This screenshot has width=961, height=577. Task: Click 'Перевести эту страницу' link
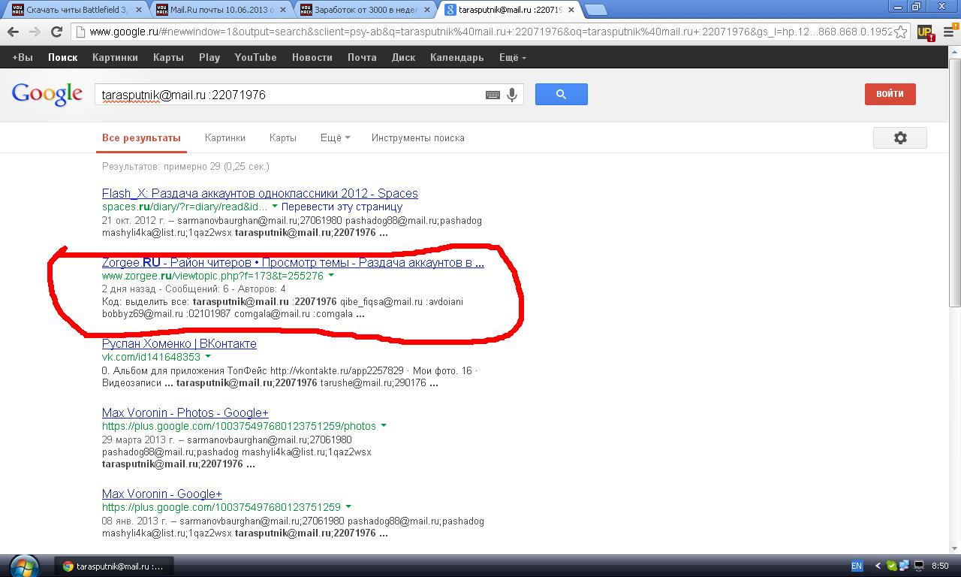(x=342, y=207)
